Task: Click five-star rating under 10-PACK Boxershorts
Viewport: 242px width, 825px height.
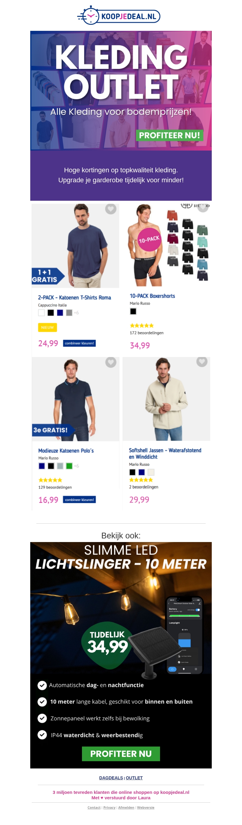Action: (142, 325)
